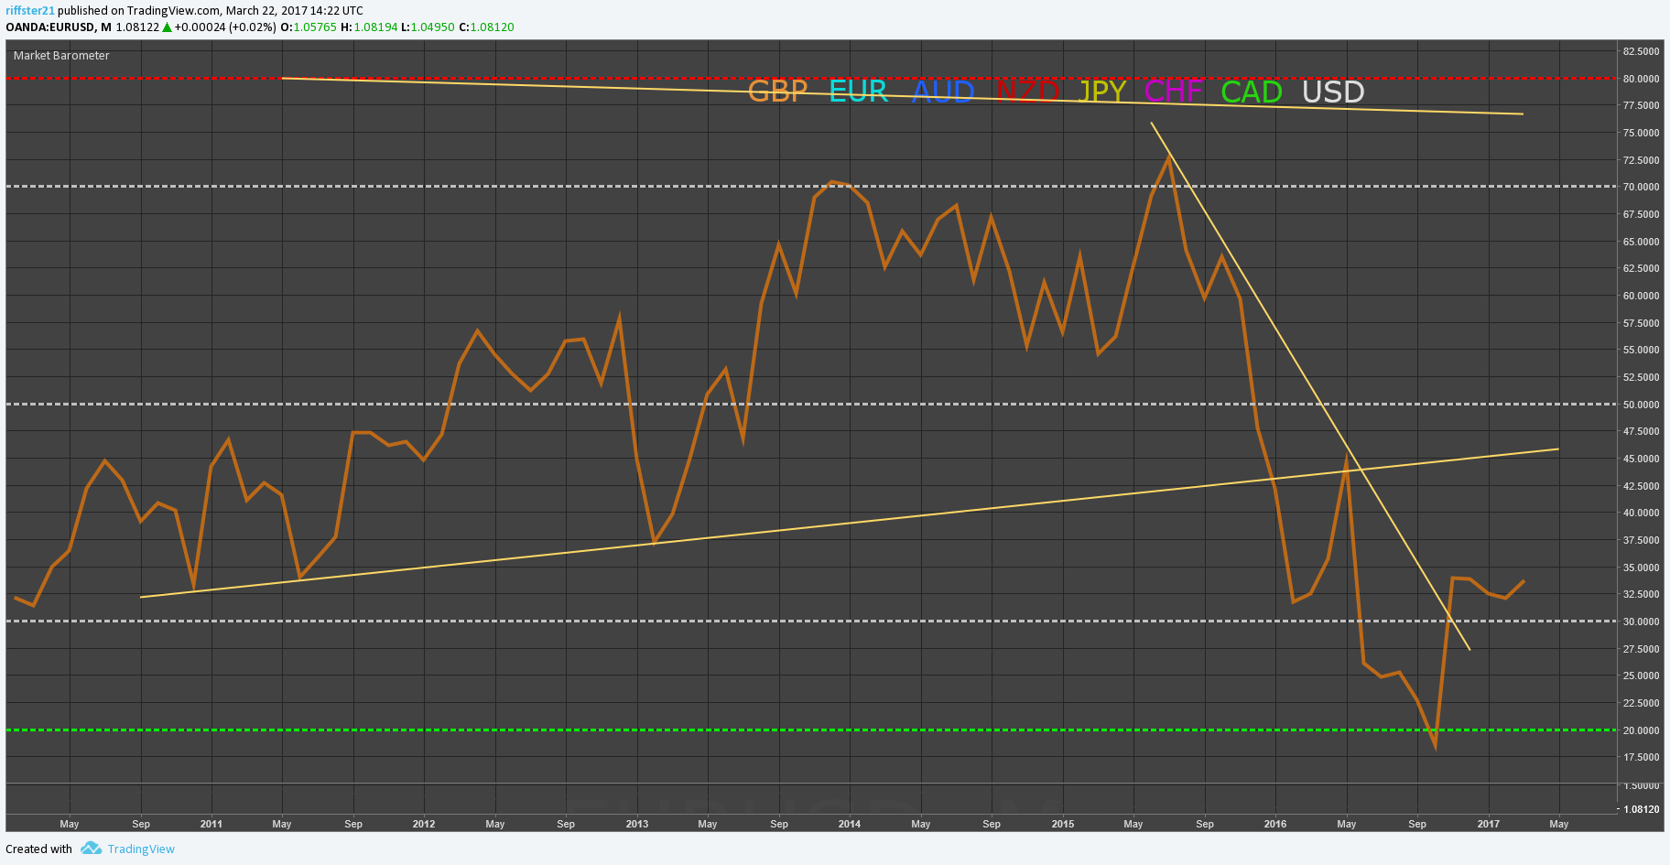Click the Market Barometer indicator title
This screenshot has width=1670, height=865.
tap(61, 56)
